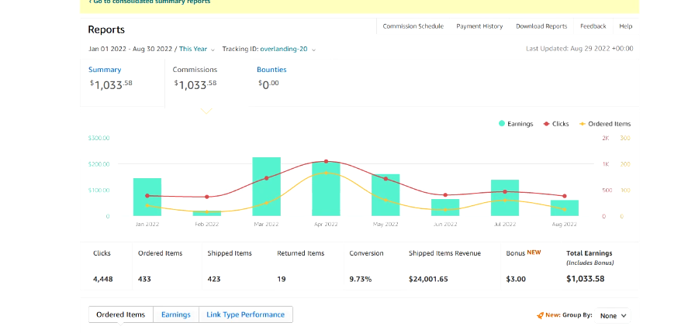Open the Group By None dropdown

(613, 316)
